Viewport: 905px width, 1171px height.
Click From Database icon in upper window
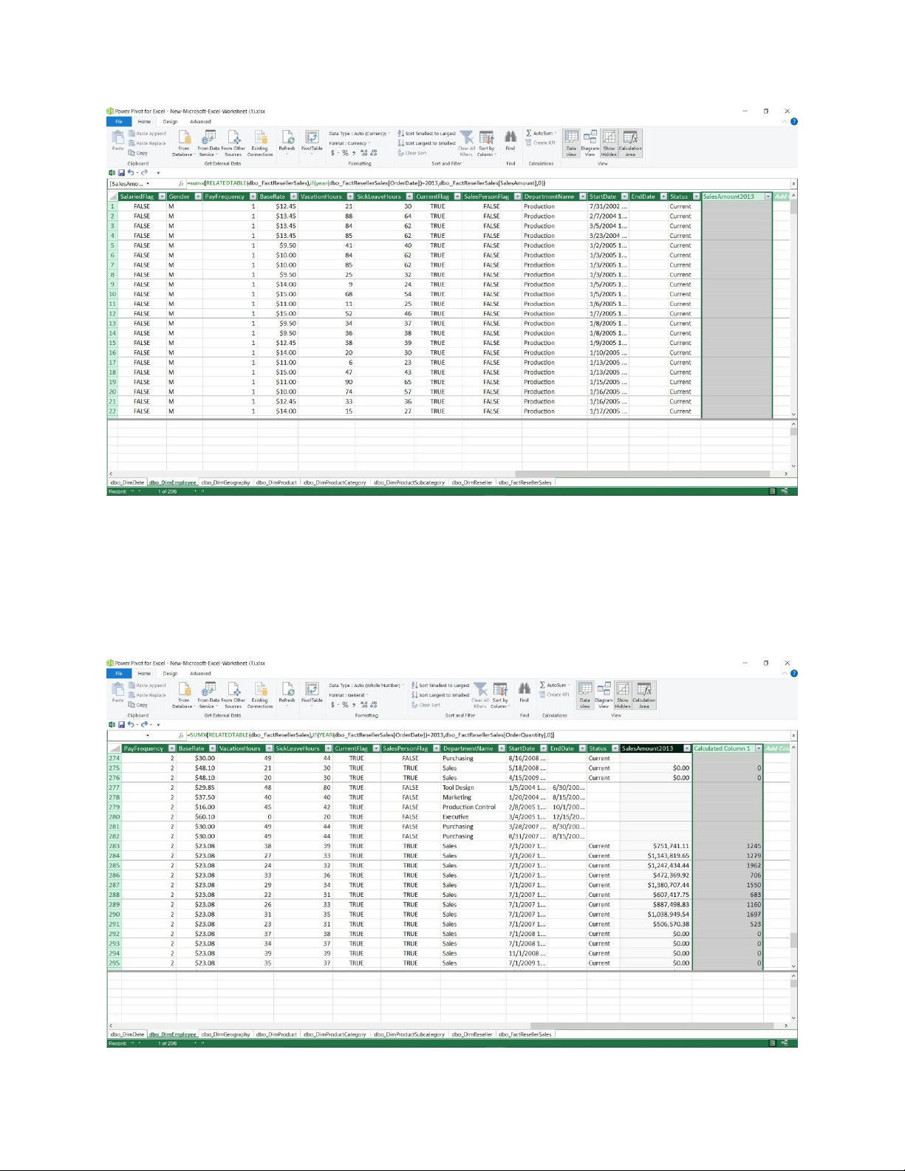[x=183, y=140]
